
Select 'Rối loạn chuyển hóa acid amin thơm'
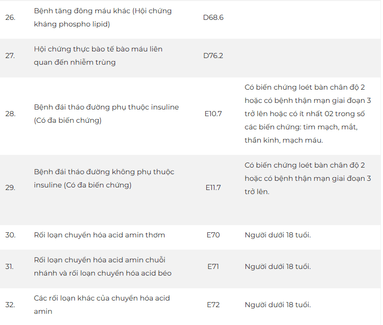coord(99,235)
